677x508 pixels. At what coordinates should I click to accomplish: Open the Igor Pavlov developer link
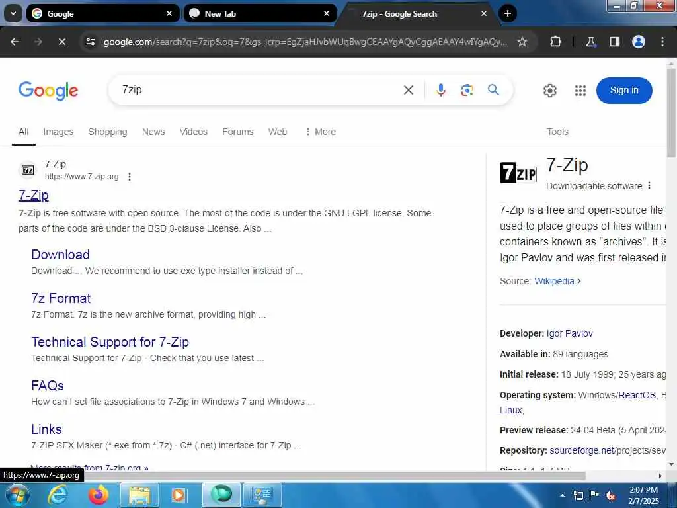(x=569, y=333)
